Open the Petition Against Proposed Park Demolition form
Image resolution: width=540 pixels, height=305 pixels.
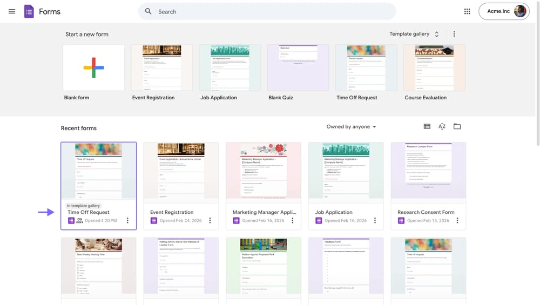click(264, 266)
